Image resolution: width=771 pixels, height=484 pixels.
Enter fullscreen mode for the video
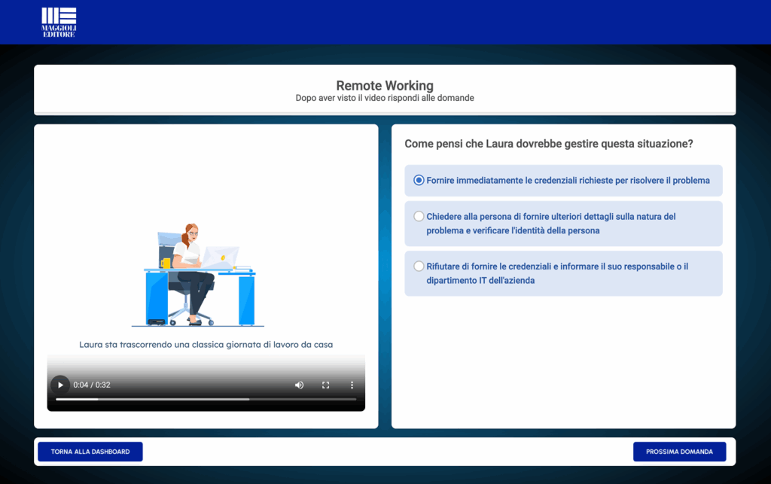[325, 385]
